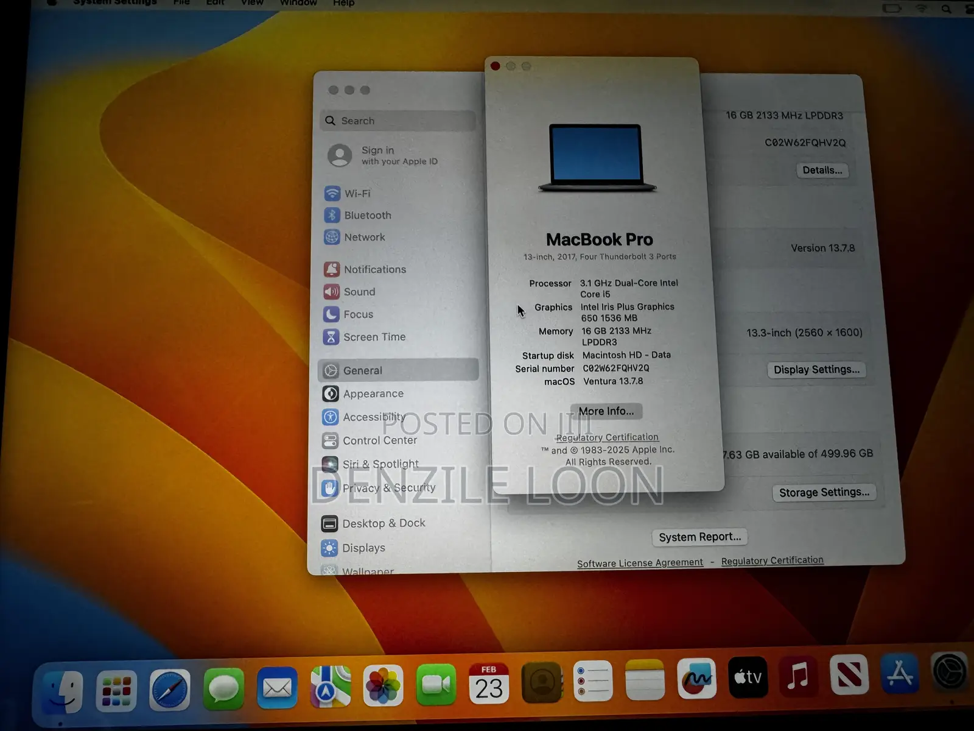Open Launchpad from the Dock

point(116,691)
